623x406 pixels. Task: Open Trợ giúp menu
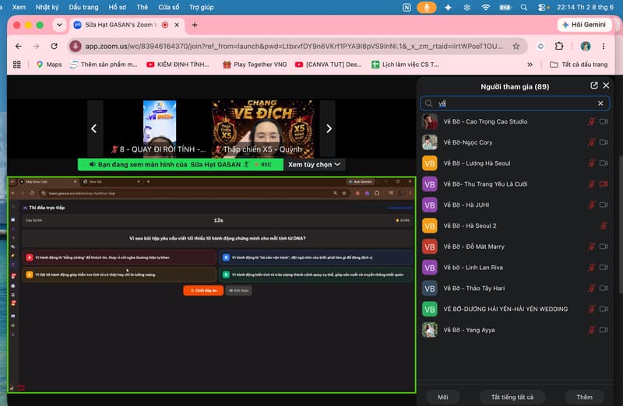(x=202, y=7)
